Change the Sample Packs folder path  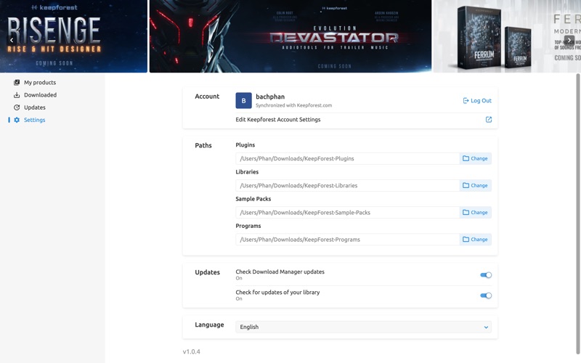point(476,213)
